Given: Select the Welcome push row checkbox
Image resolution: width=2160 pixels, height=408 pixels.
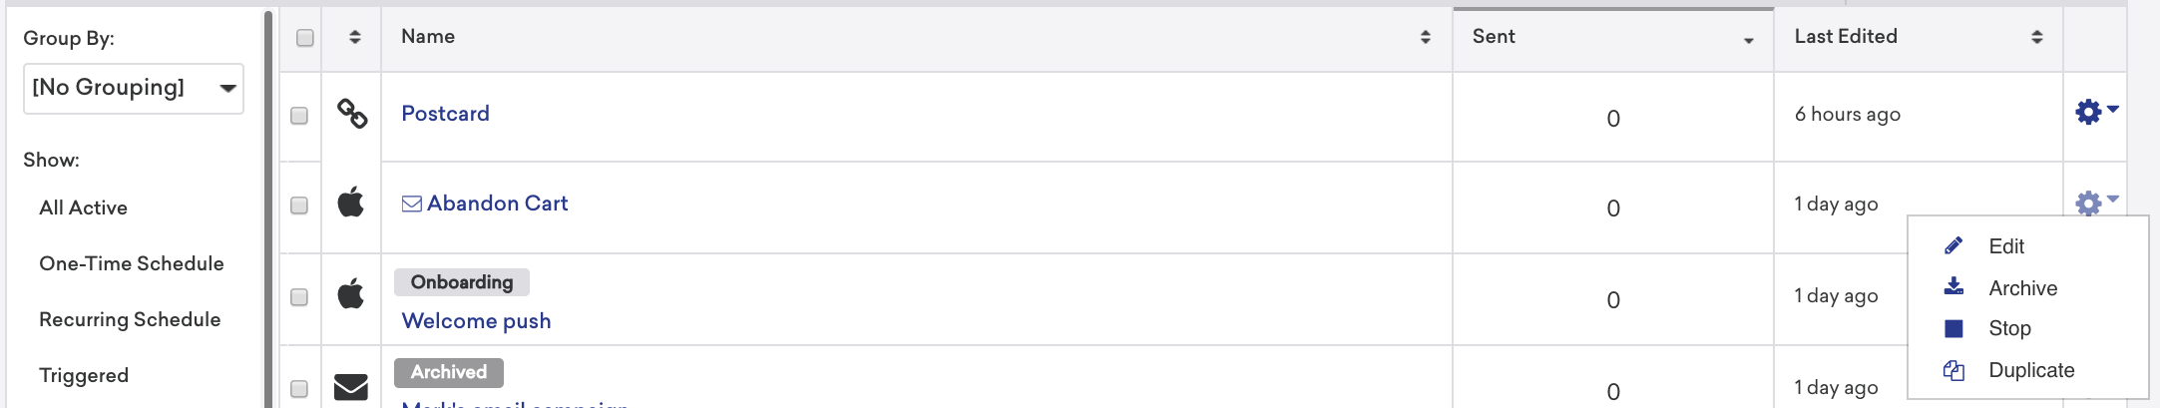Looking at the screenshot, I should 299,297.
